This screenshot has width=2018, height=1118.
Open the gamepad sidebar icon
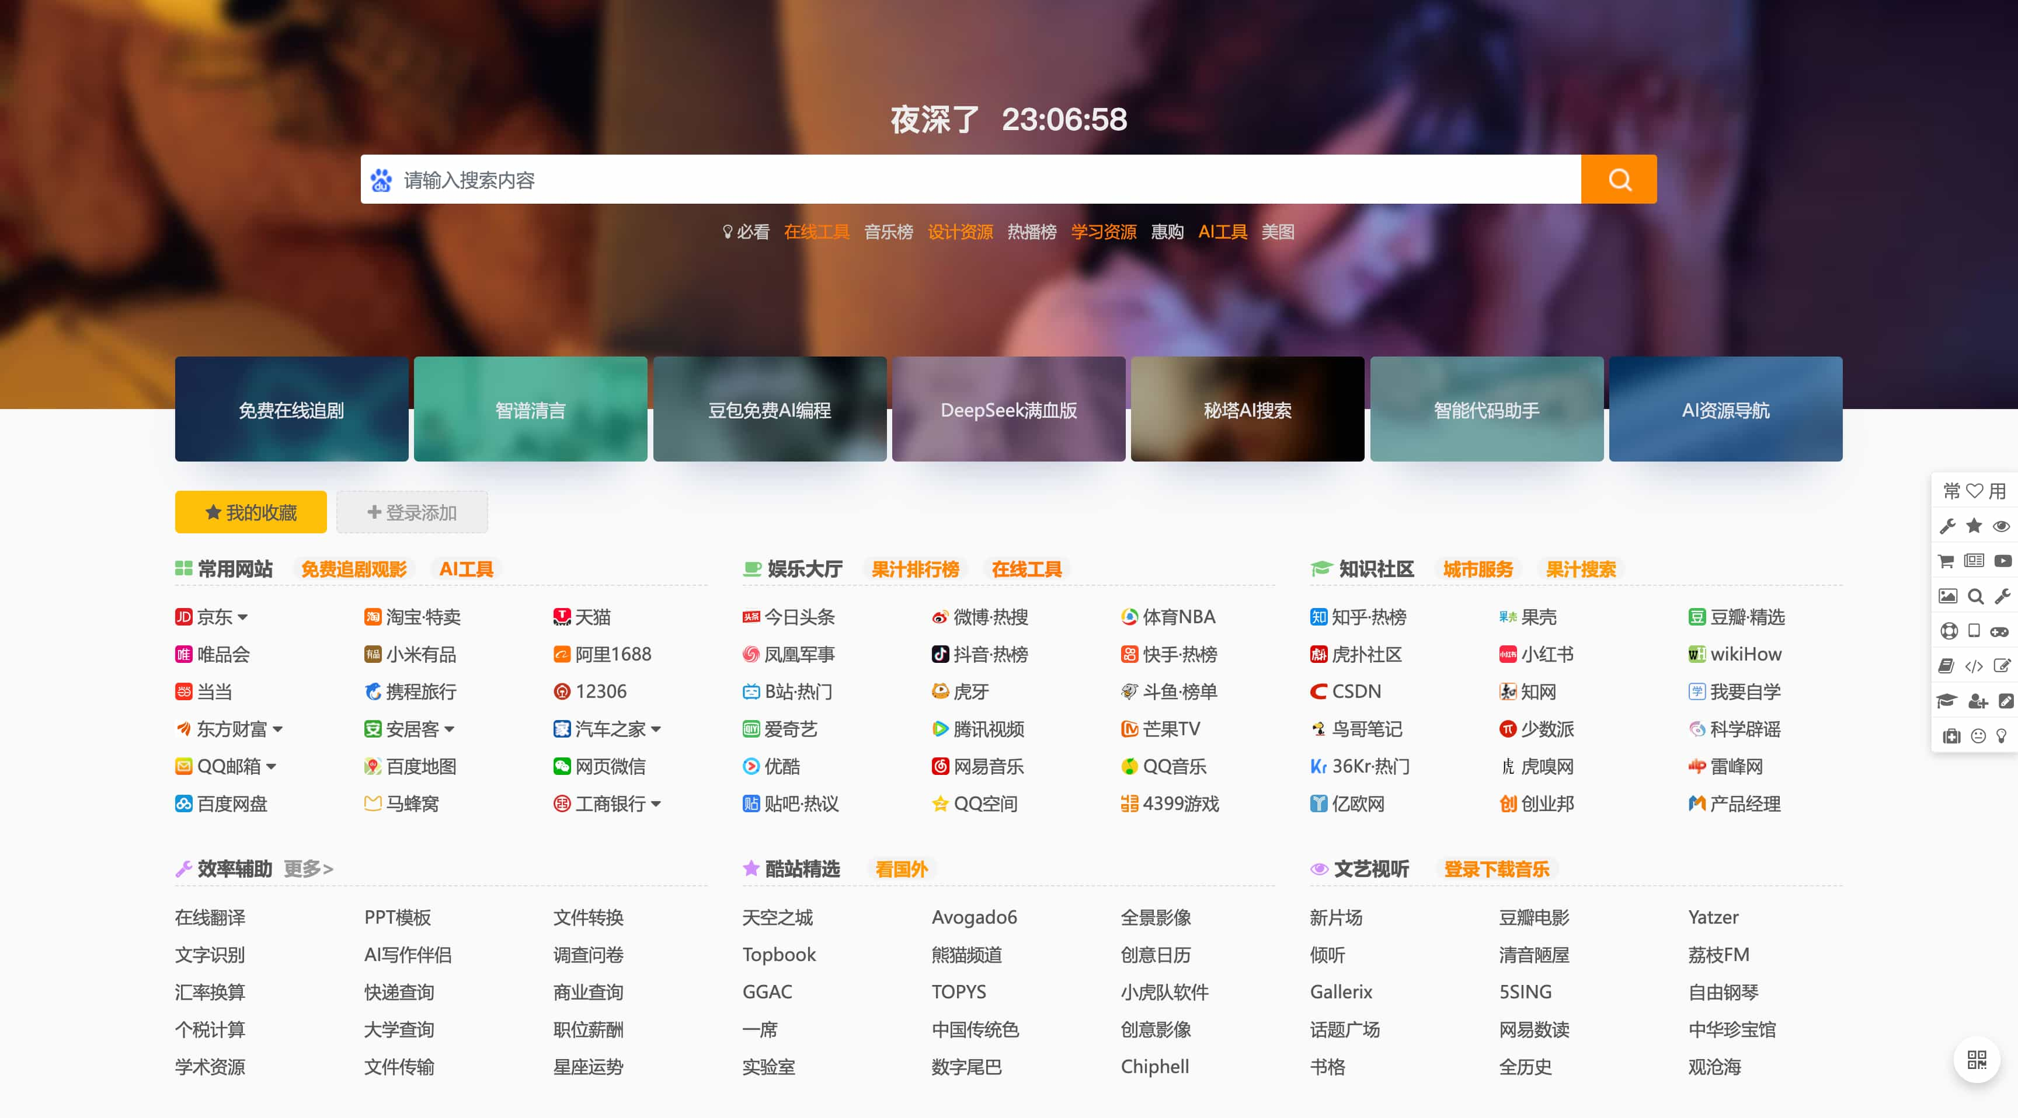pyautogui.click(x=1999, y=631)
